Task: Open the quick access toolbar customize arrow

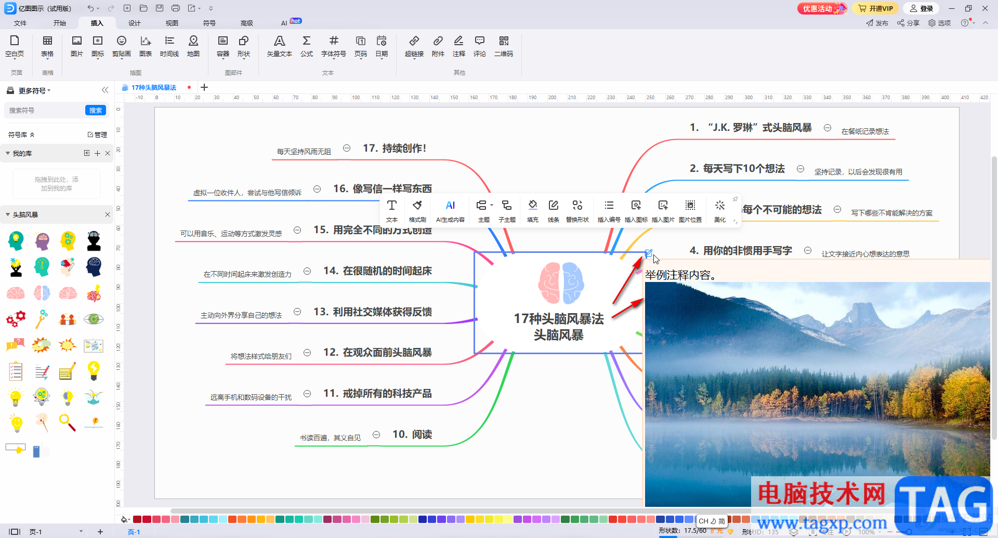Action: tap(211, 8)
